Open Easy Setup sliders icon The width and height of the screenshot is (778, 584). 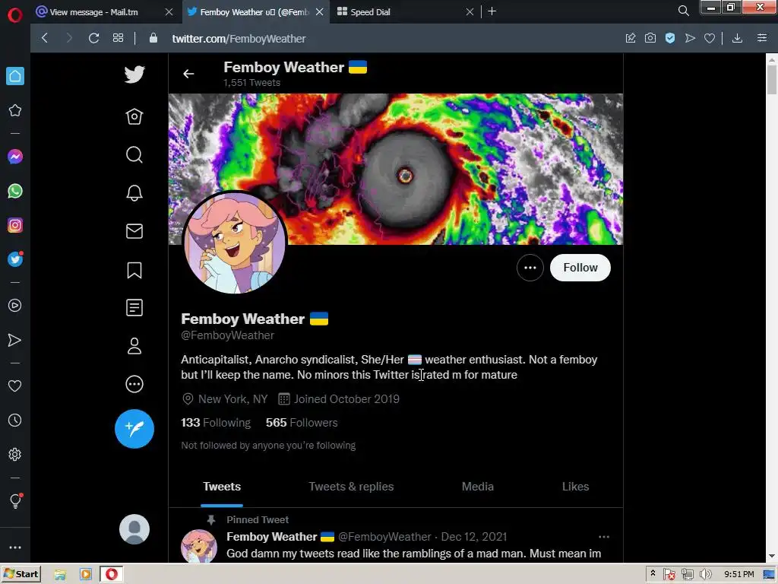[x=762, y=38]
